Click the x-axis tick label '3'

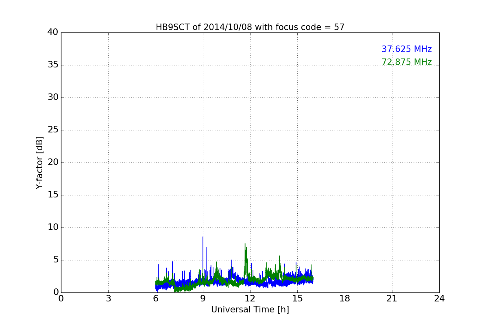point(108,299)
